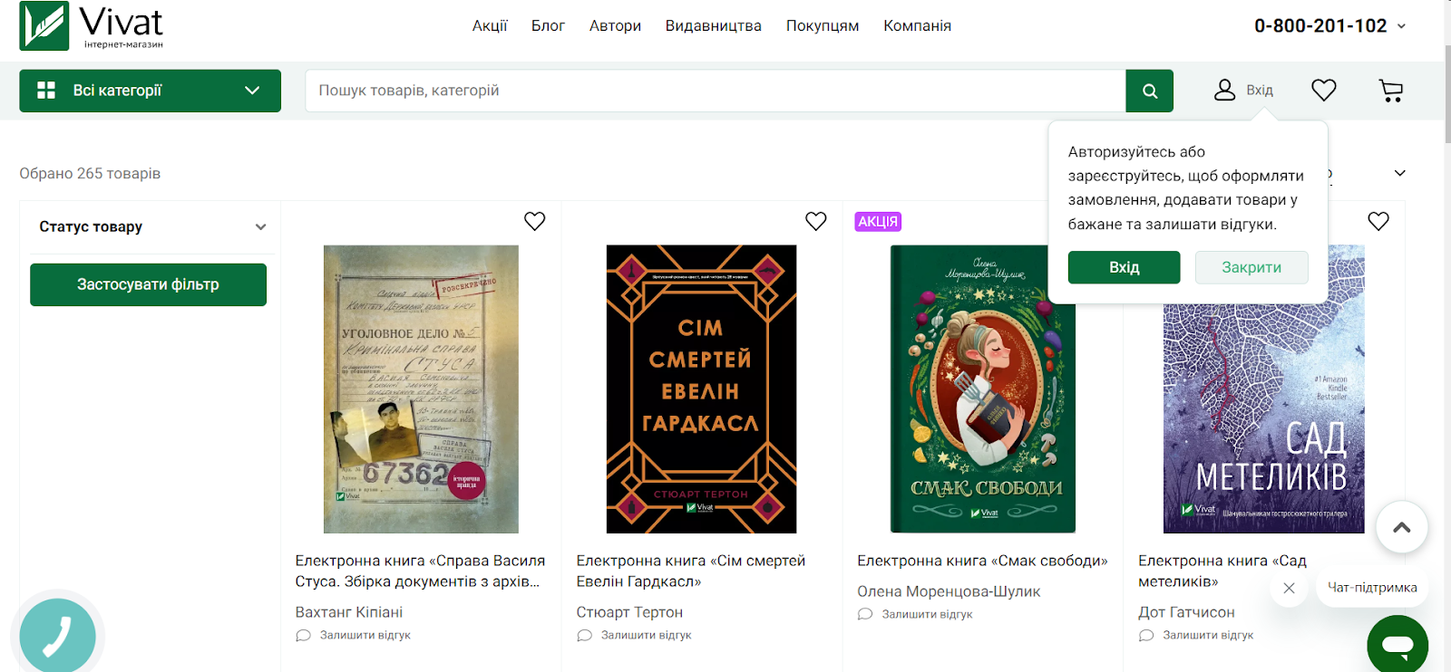
Task: Click Залишити відгук under Вахтанг Кіпіані
Action: click(x=365, y=636)
